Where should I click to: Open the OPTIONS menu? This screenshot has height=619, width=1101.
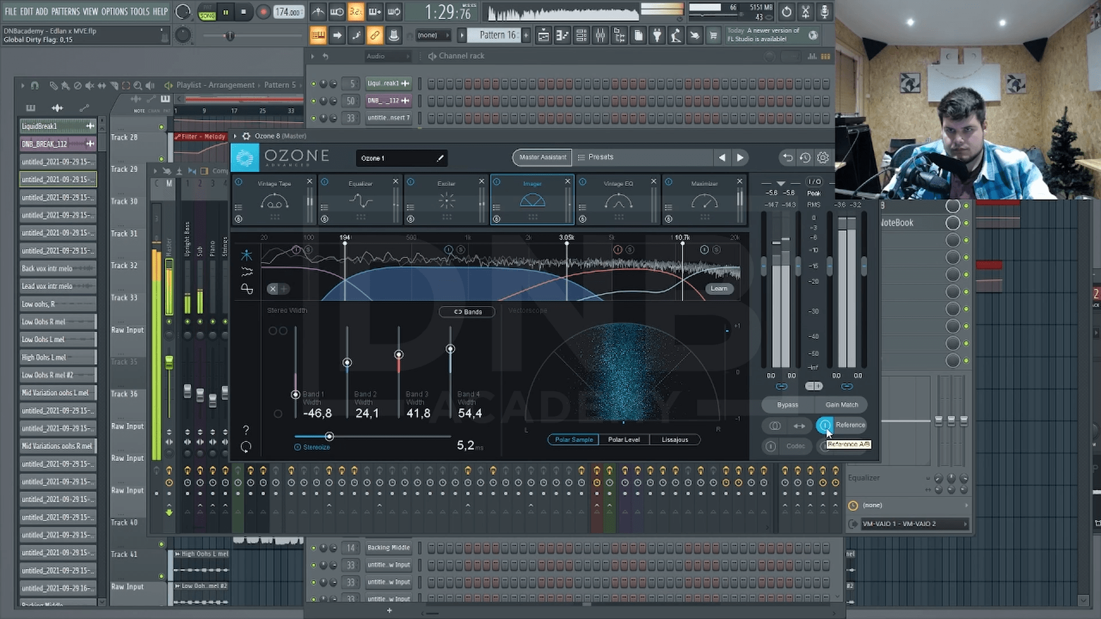[x=115, y=11]
